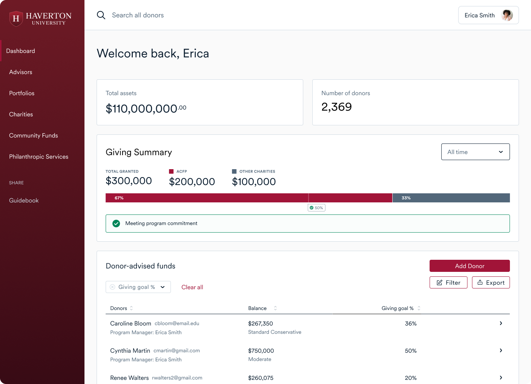Expand the Giving goal % filter options
The image size is (531, 384).
point(163,287)
